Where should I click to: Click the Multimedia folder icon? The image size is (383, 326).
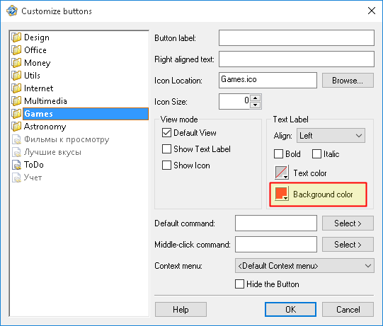coord(16,101)
